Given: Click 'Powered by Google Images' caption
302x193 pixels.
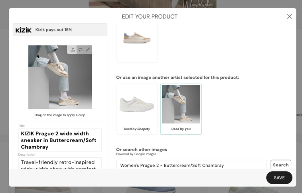Looking at the screenshot, I should 136,154.
